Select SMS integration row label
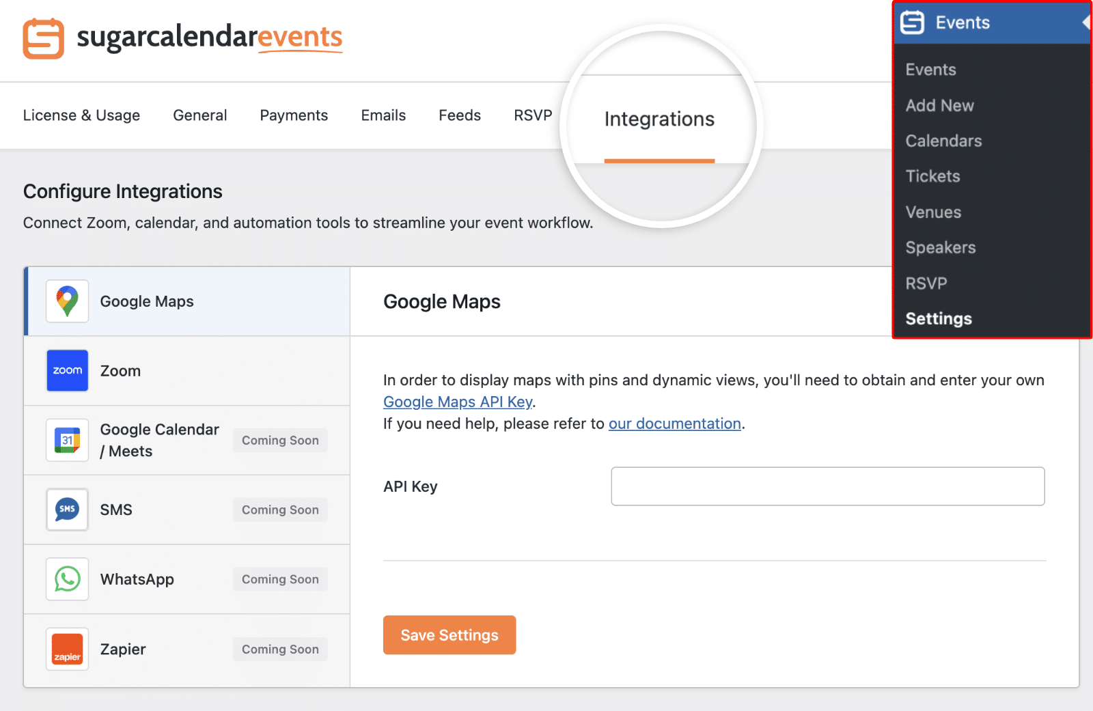This screenshot has width=1093, height=711. click(x=116, y=510)
